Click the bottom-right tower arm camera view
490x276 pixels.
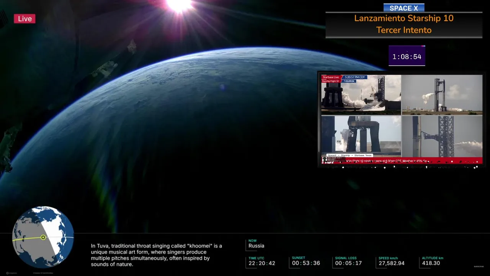coord(442,136)
